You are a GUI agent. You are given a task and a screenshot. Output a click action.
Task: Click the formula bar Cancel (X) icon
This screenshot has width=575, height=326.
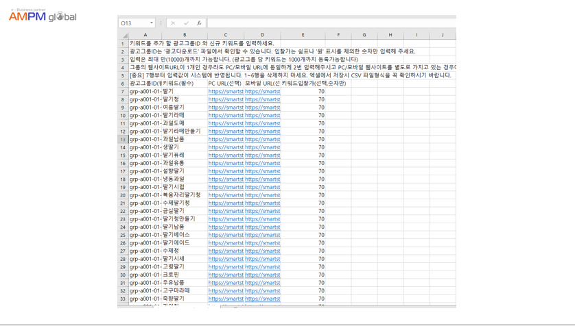[173, 23]
